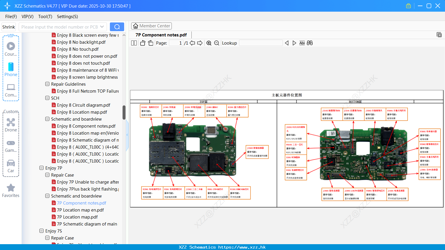Go to next page arrow
The height and width of the screenshot is (250, 445).
pos(200,43)
